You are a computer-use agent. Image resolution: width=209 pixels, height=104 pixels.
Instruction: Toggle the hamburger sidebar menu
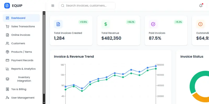point(53,6)
